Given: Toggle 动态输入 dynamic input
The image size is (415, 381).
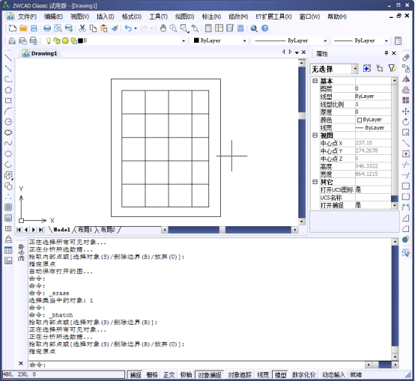Looking at the screenshot, I should pyautogui.click(x=333, y=375).
